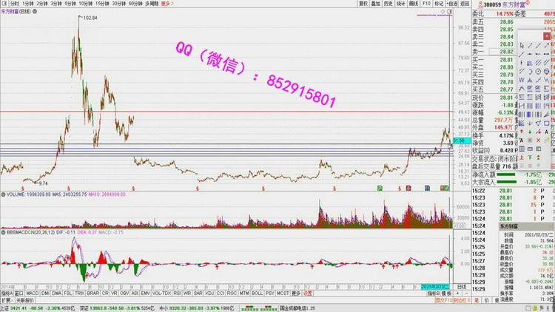Click the 日线 period label at chart bottom
The height and width of the screenshot is (312, 555).
point(461,286)
